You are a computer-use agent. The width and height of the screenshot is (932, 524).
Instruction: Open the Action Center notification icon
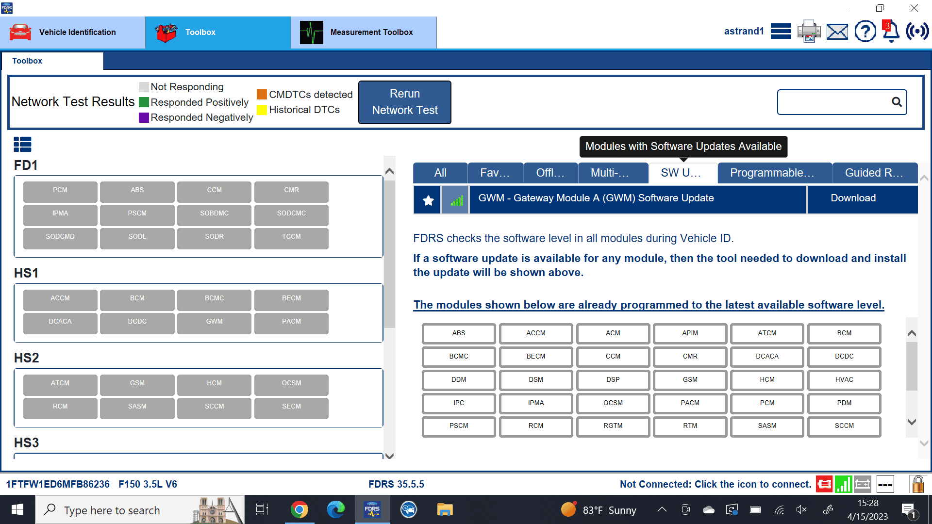tap(908, 510)
